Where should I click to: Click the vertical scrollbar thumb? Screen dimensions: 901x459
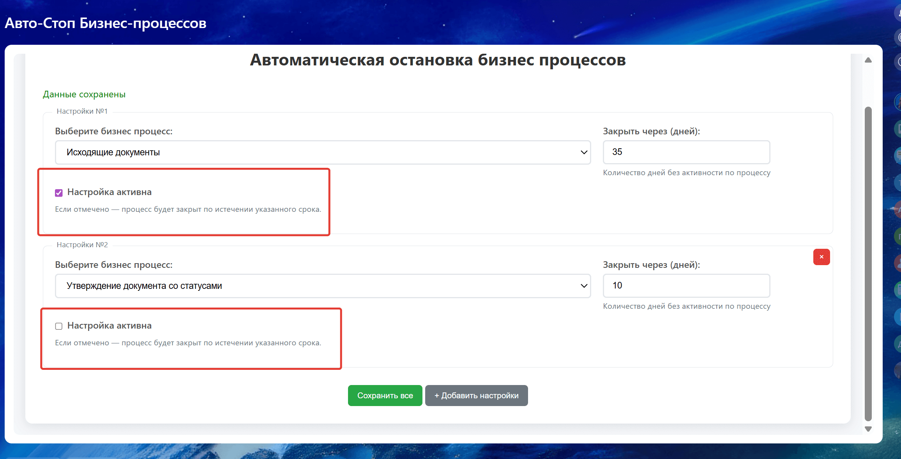click(x=868, y=263)
